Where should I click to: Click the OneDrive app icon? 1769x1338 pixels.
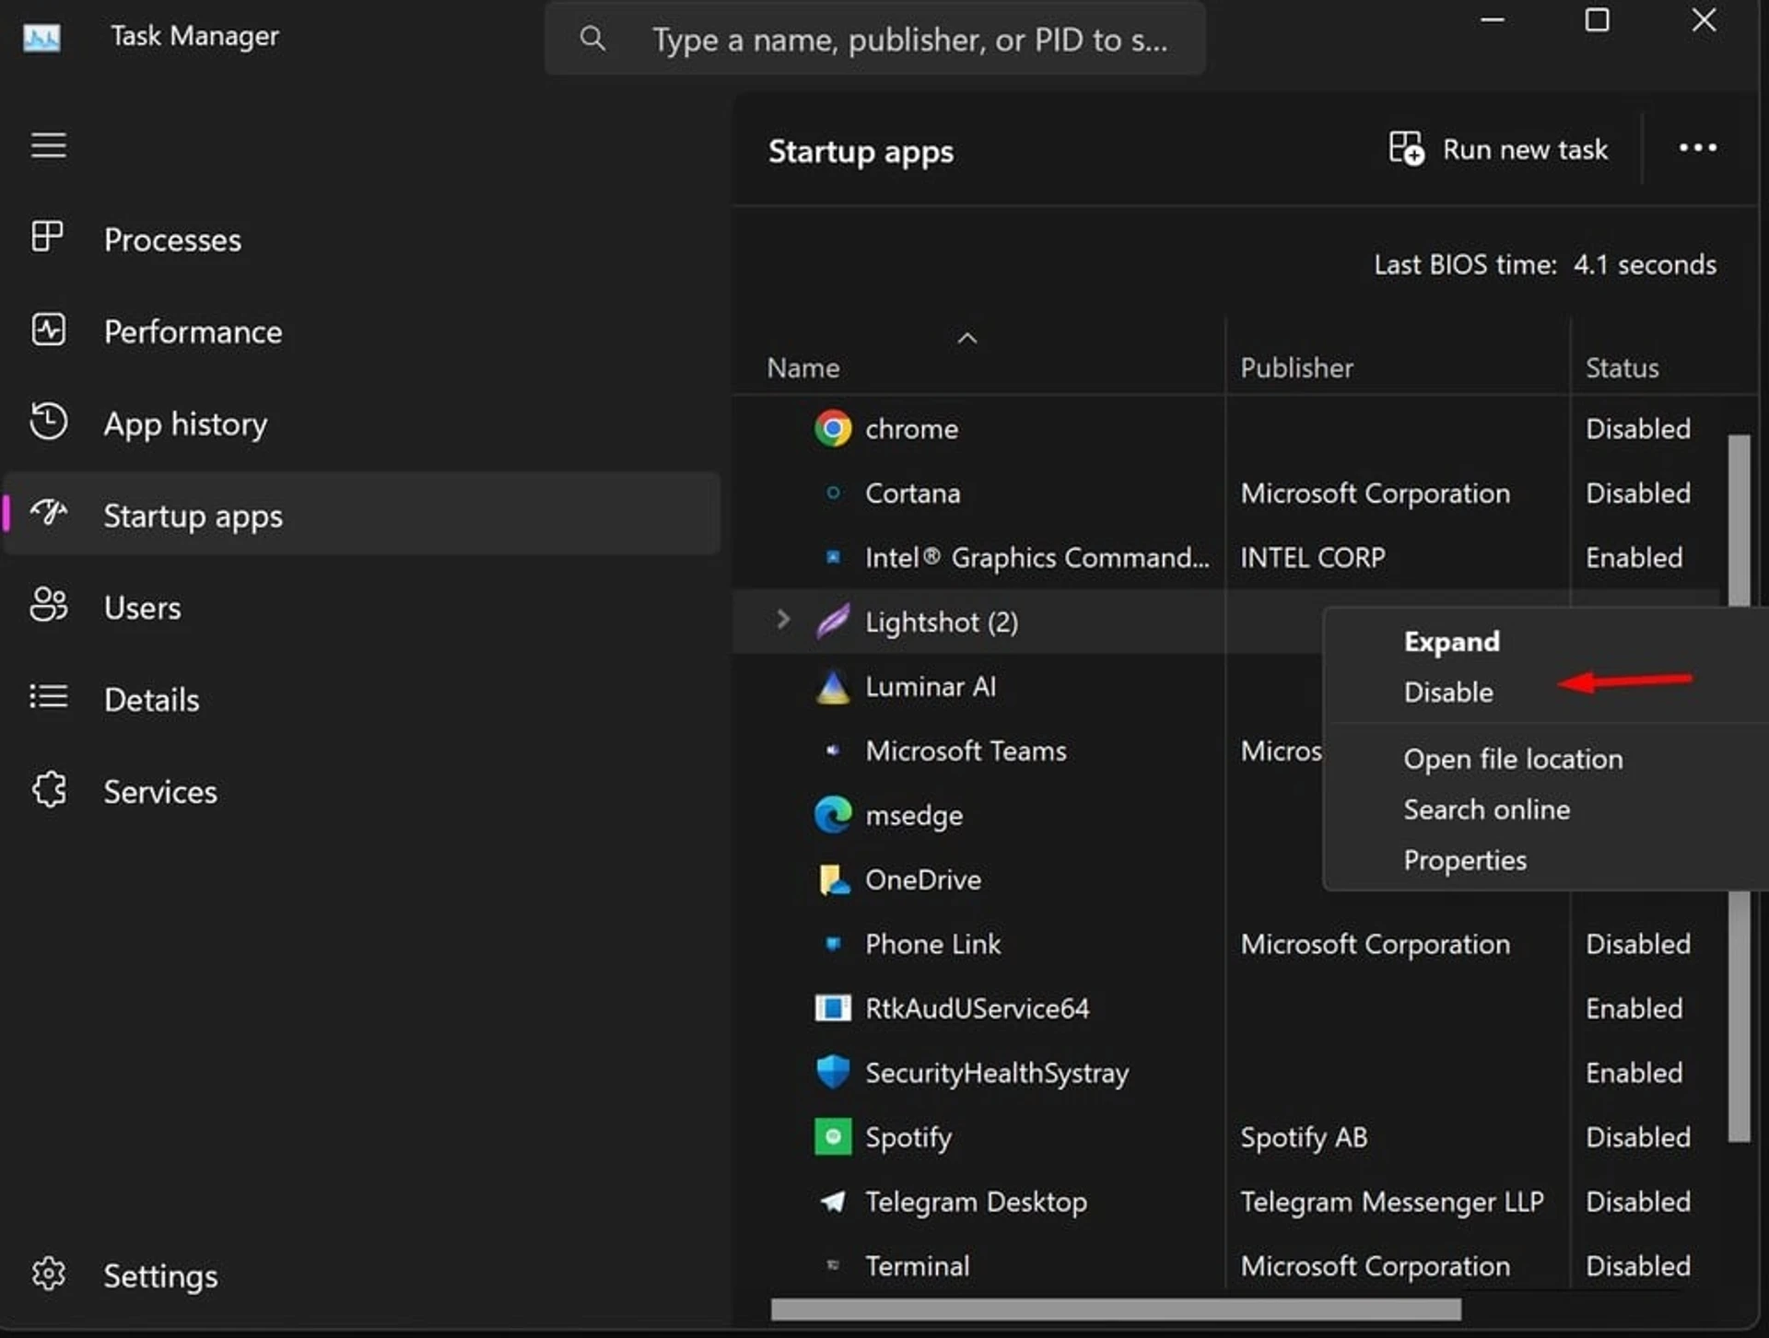point(834,879)
